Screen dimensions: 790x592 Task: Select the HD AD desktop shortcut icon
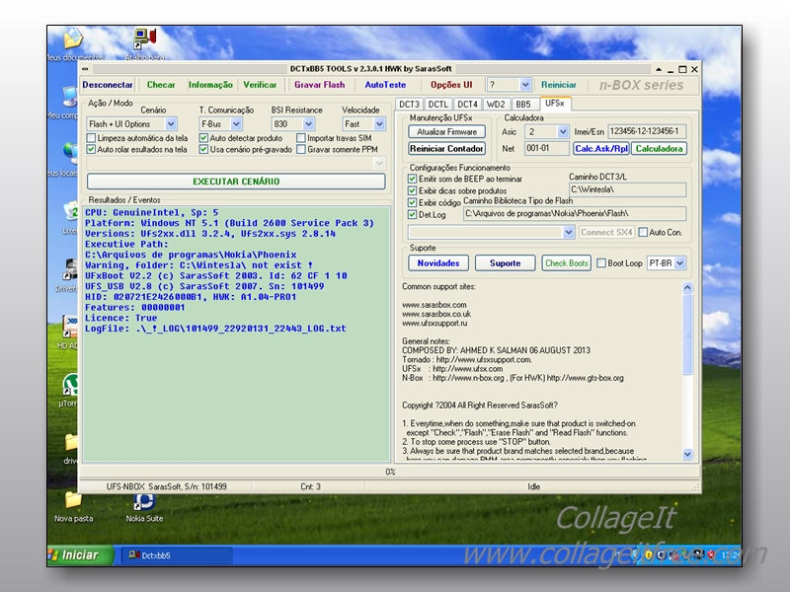point(69,328)
